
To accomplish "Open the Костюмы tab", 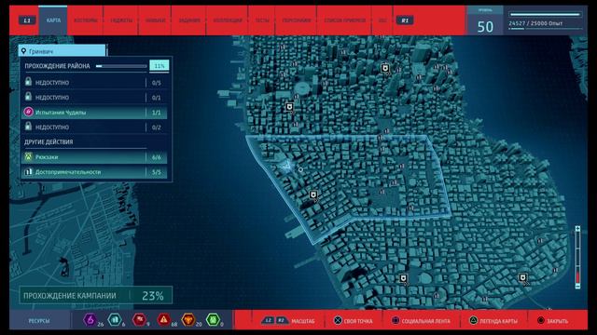I will (85, 20).
